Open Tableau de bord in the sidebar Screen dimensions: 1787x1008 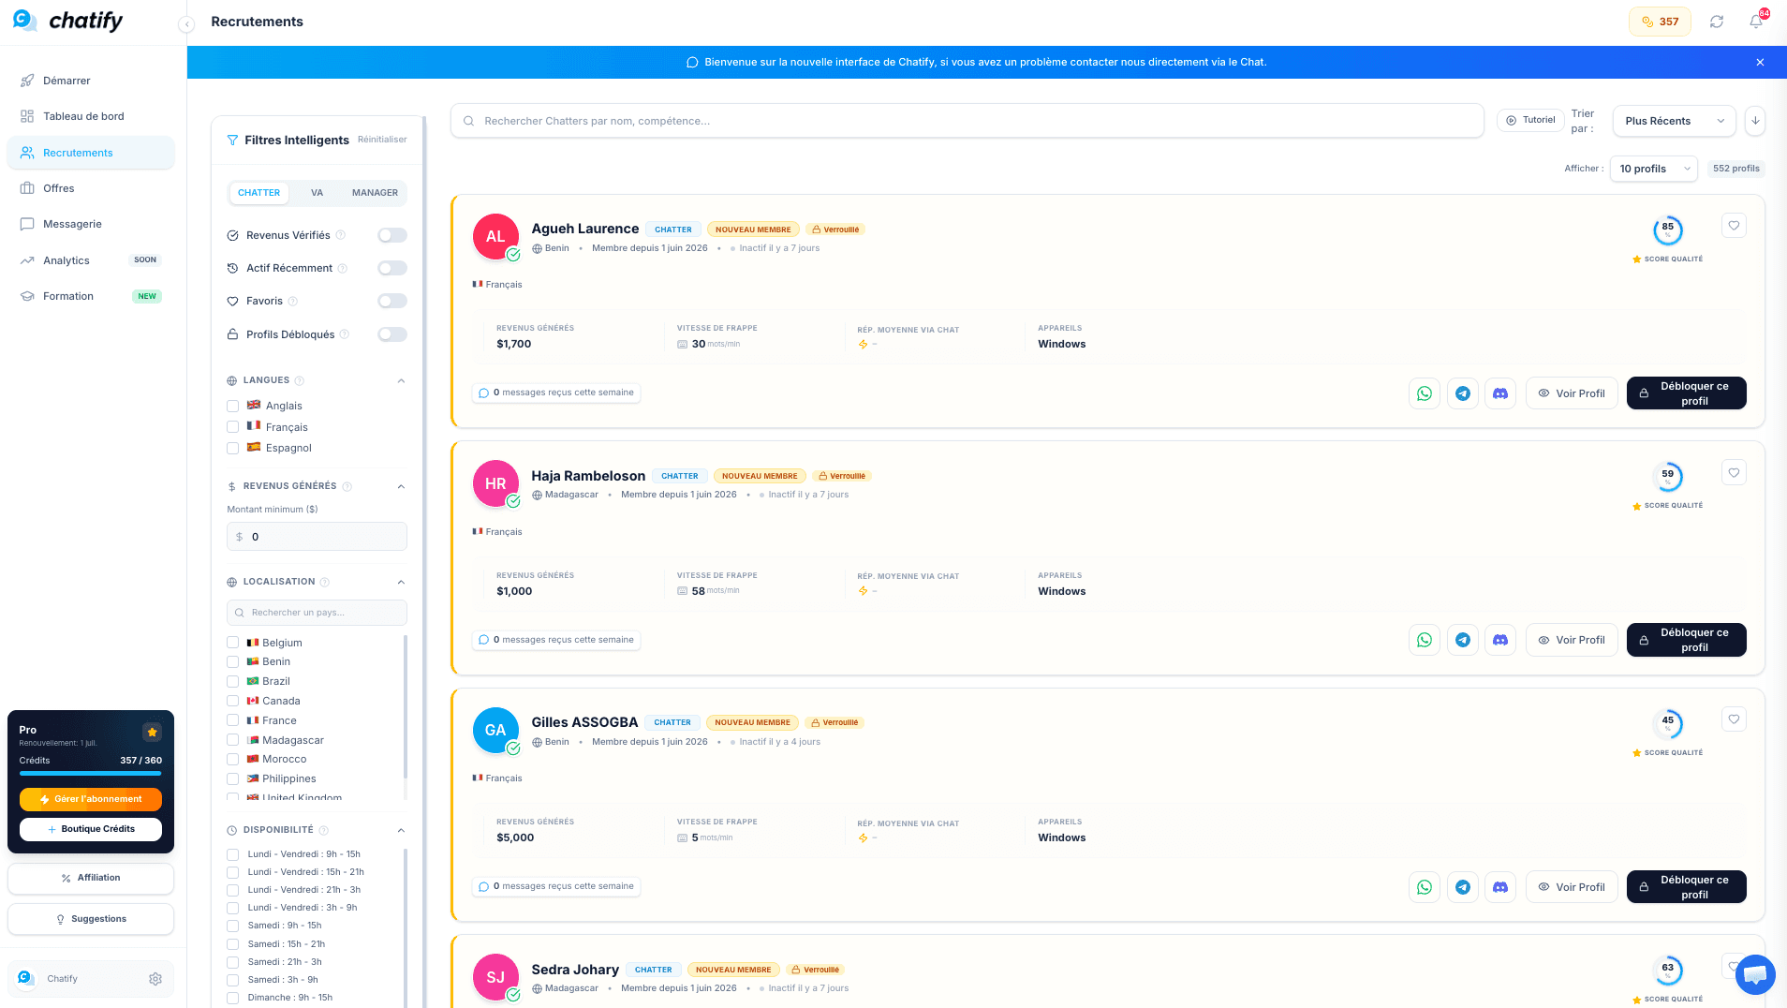pyautogui.click(x=91, y=116)
